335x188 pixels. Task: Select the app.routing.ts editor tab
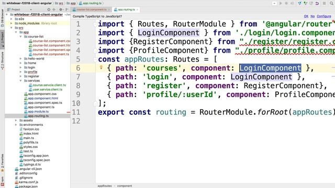tap(126, 9)
